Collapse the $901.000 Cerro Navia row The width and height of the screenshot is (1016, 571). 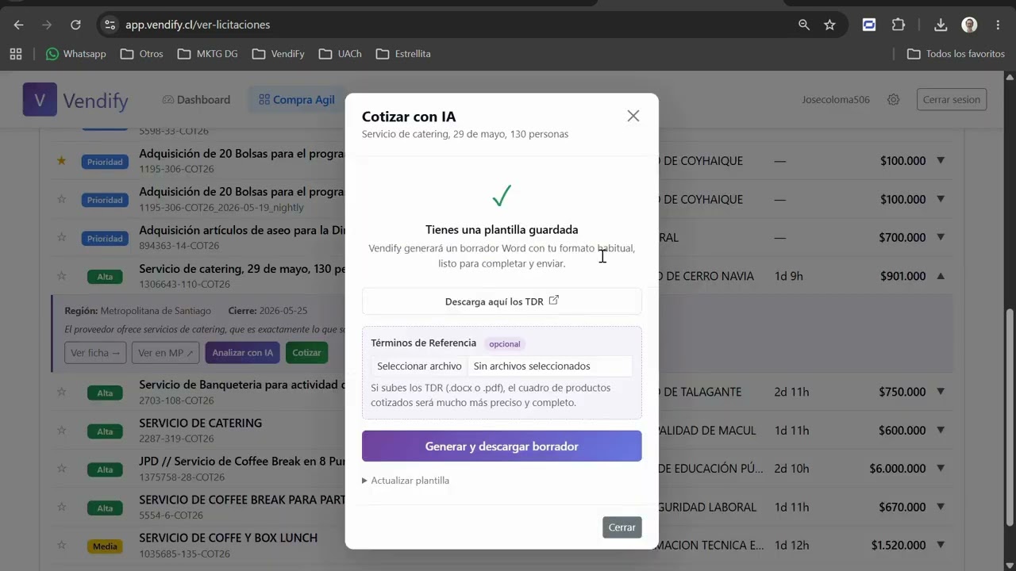tap(941, 276)
